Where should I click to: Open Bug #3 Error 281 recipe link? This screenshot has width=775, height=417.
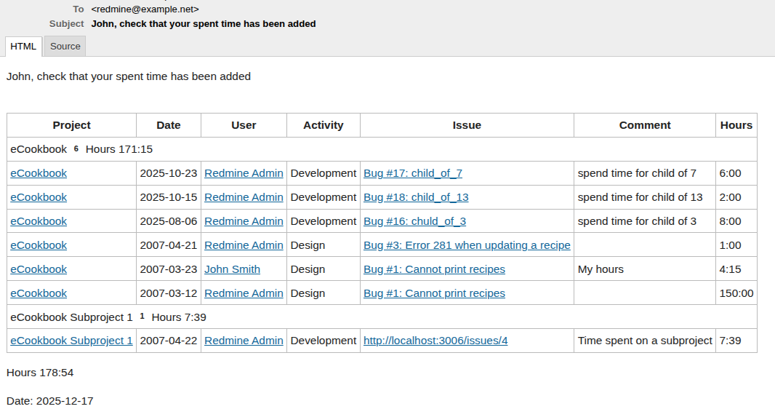click(x=466, y=245)
